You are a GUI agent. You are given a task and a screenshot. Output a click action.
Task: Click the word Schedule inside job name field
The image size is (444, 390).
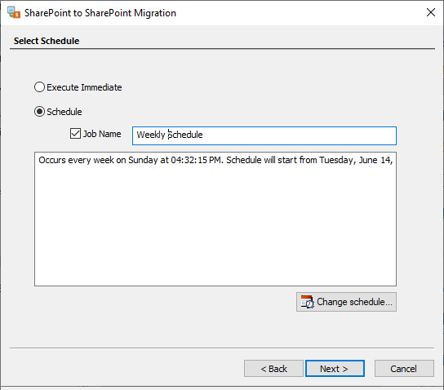tap(185, 135)
